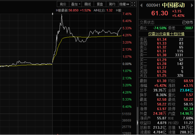The height and width of the screenshot is (135, 195).
Task: Open the 叠加 dropdown
Action: tap(75, 4)
